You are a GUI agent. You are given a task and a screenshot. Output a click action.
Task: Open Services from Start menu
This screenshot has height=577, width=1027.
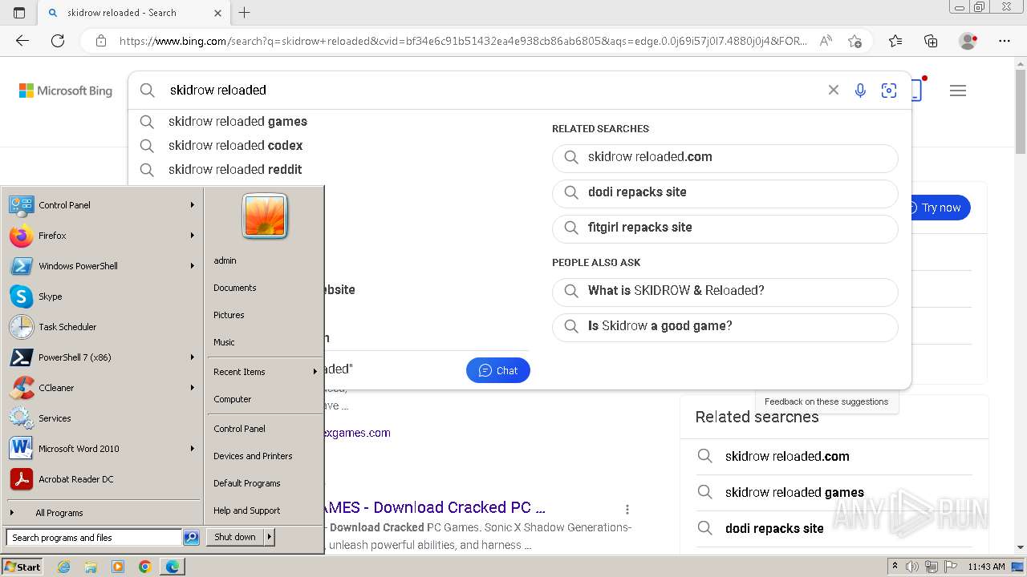coord(103,418)
